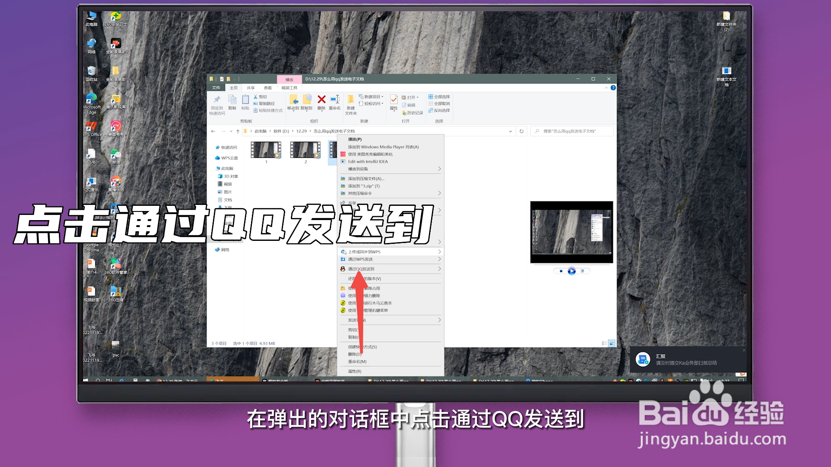831x467 pixels.
Task: Switch to the 主页 ribbon tab
Action: 234,88
